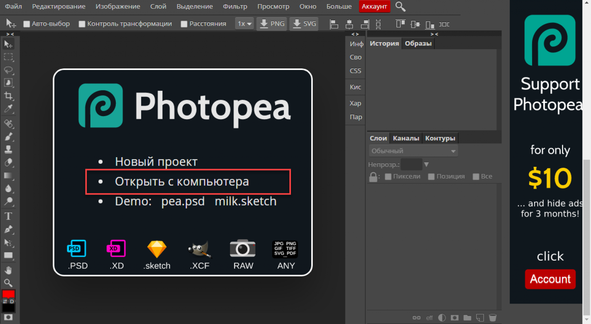Select the Lasso tool
Screen dimensions: 591x324
point(8,70)
